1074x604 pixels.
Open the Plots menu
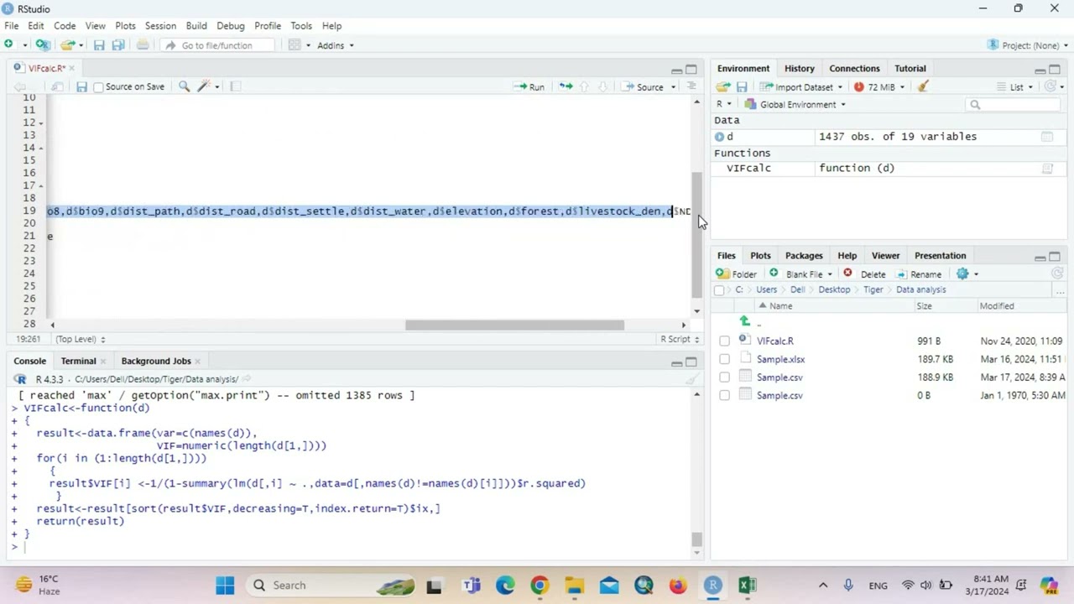(x=125, y=26)
